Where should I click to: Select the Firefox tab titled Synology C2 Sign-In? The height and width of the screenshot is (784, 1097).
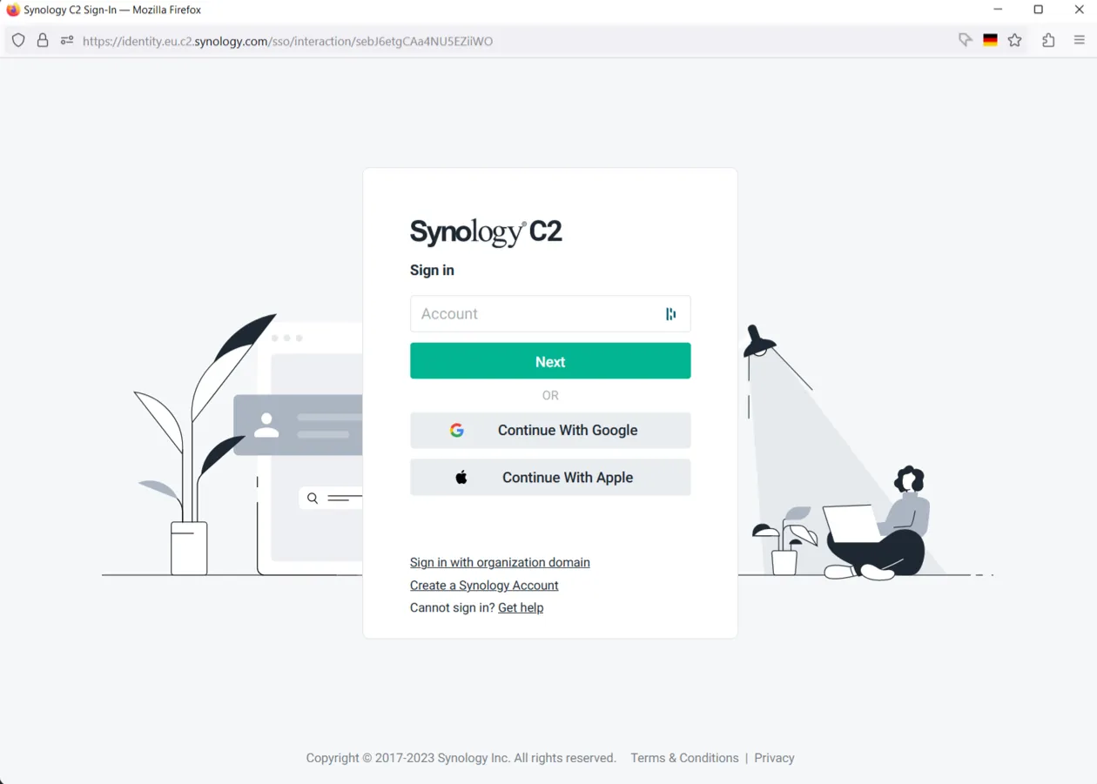104,10
